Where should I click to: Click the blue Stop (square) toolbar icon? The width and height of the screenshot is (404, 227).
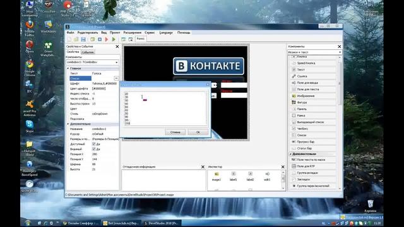pos(100,39)
